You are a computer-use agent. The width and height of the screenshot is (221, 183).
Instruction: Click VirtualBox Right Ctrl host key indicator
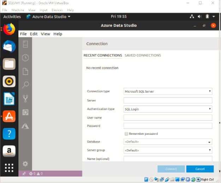point(207,179)
